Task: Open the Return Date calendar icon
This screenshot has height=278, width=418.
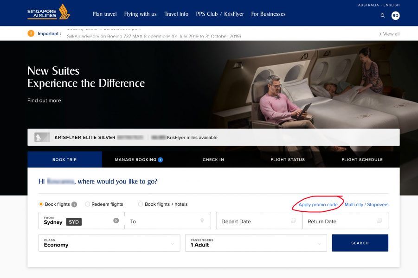Action: (379, 221)
